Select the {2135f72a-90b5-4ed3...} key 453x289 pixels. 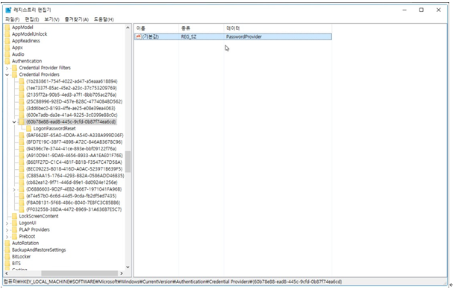(71, 95)
